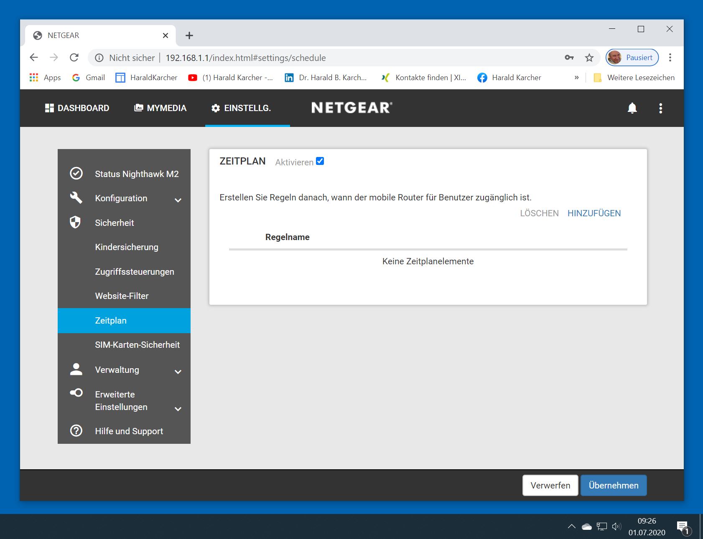Open the NETGEAR three-dot options menu
This screenshot has width=703, height=539.
(660, 108)
